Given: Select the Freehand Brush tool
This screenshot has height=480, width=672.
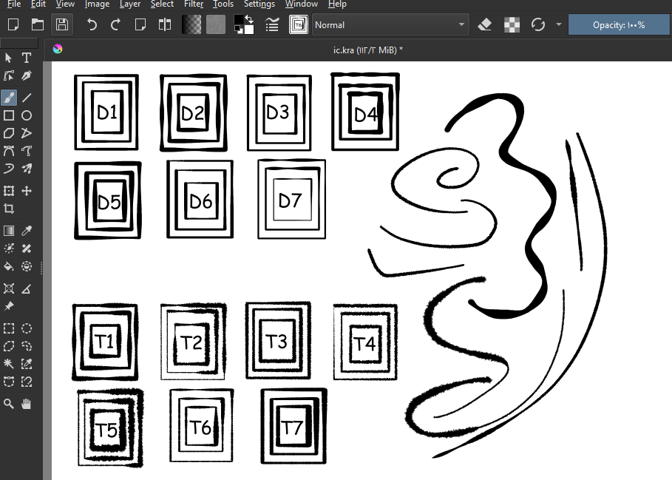Looking at the screenshot, I should click(x=9, y=96).
